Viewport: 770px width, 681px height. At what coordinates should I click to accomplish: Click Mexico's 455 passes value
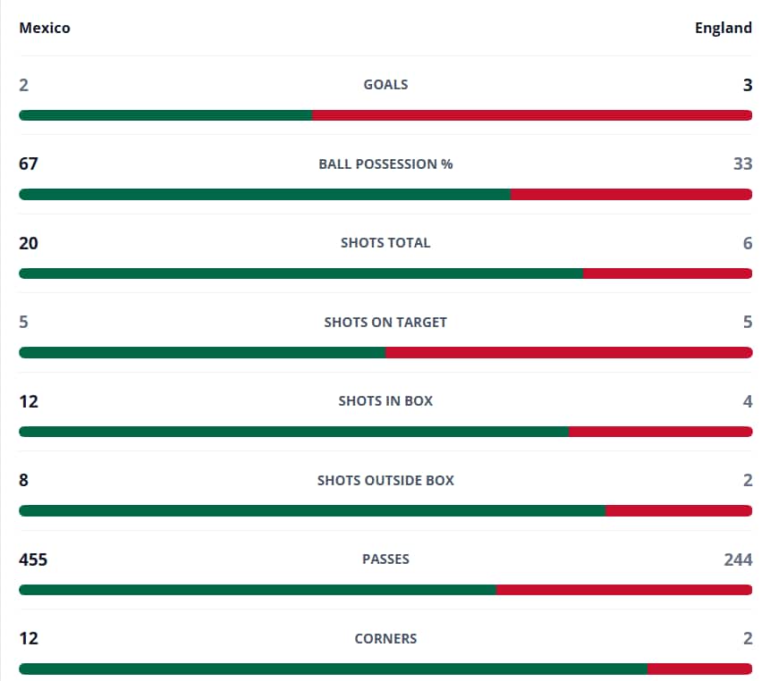[33, 559]
